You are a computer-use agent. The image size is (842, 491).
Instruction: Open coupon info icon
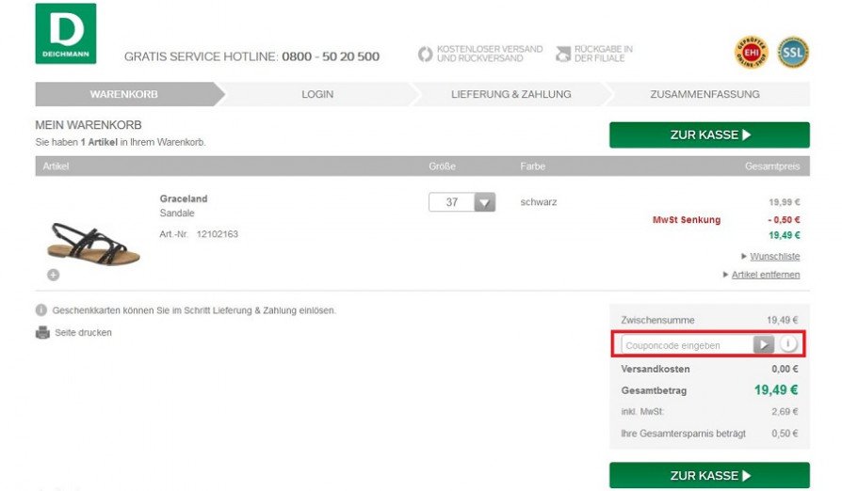point(788,344)
